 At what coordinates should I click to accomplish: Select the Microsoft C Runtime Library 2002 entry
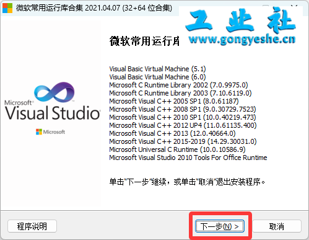(x=178, y=85)
